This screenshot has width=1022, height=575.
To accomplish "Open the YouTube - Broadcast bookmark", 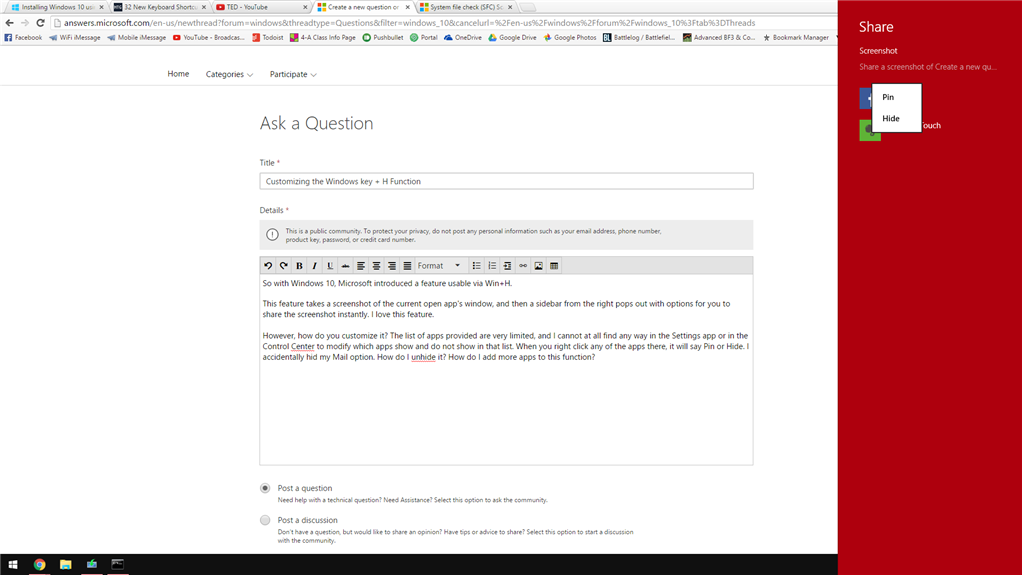I will click(208, 38).
